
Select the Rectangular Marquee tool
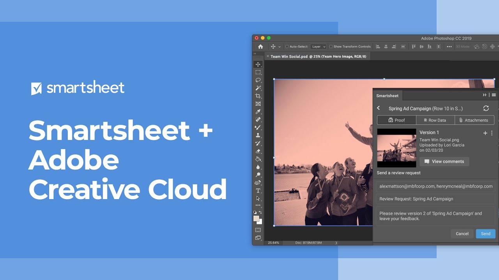click(x=258, y=72)
